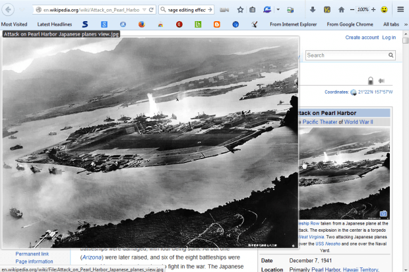Click the infobox Pearl Harbor thumbnail
This screenshot has height=272, width=409.
click(344, 174)
